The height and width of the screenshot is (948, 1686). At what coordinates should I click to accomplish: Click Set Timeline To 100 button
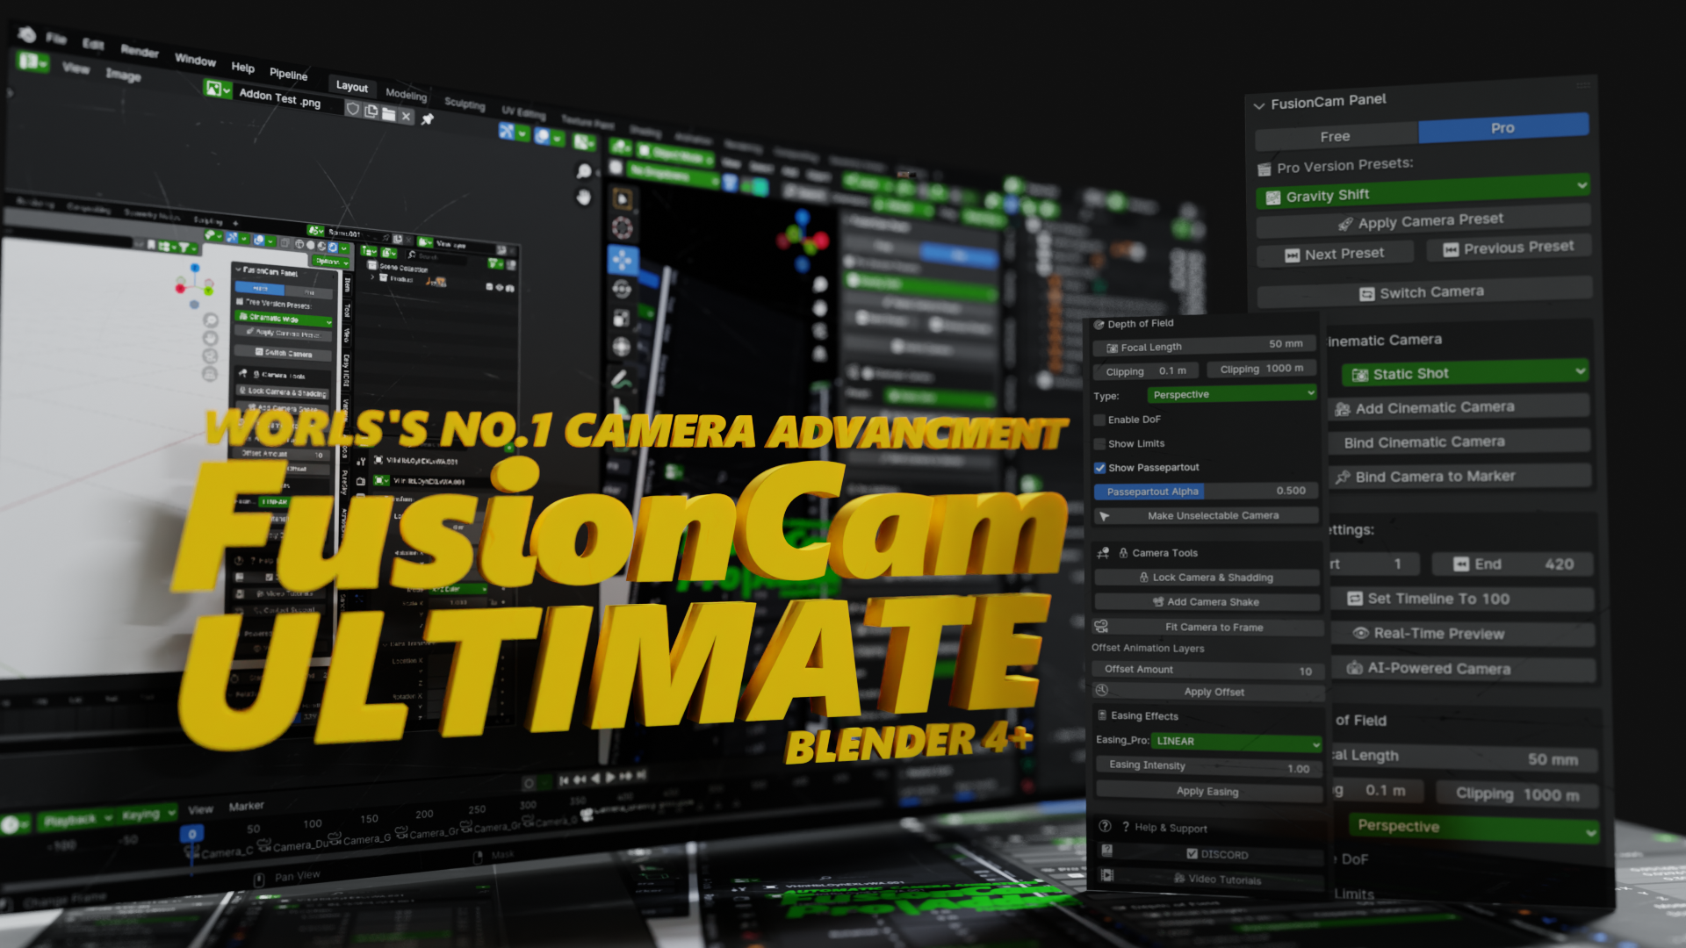(1462, 599)
